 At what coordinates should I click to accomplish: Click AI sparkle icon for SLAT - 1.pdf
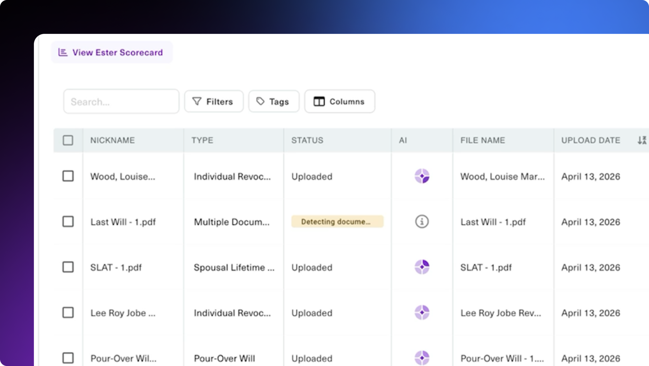click(422, 267)
